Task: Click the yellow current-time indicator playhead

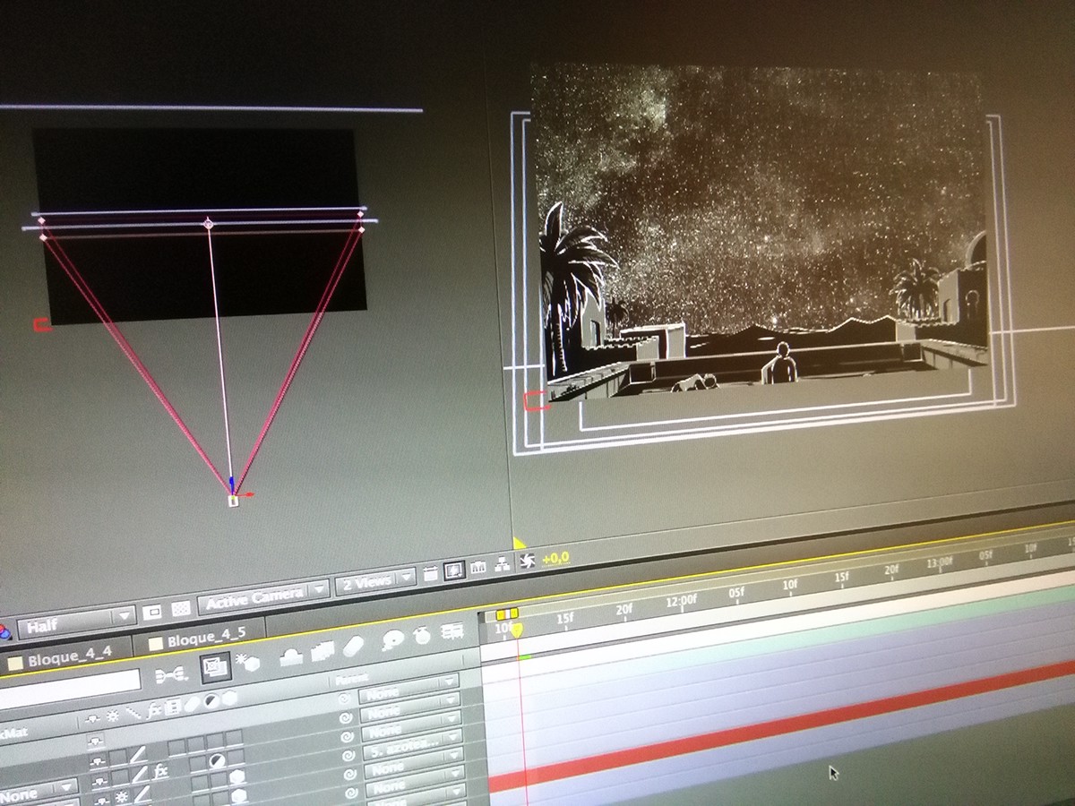Action: [x=516, y=630]
